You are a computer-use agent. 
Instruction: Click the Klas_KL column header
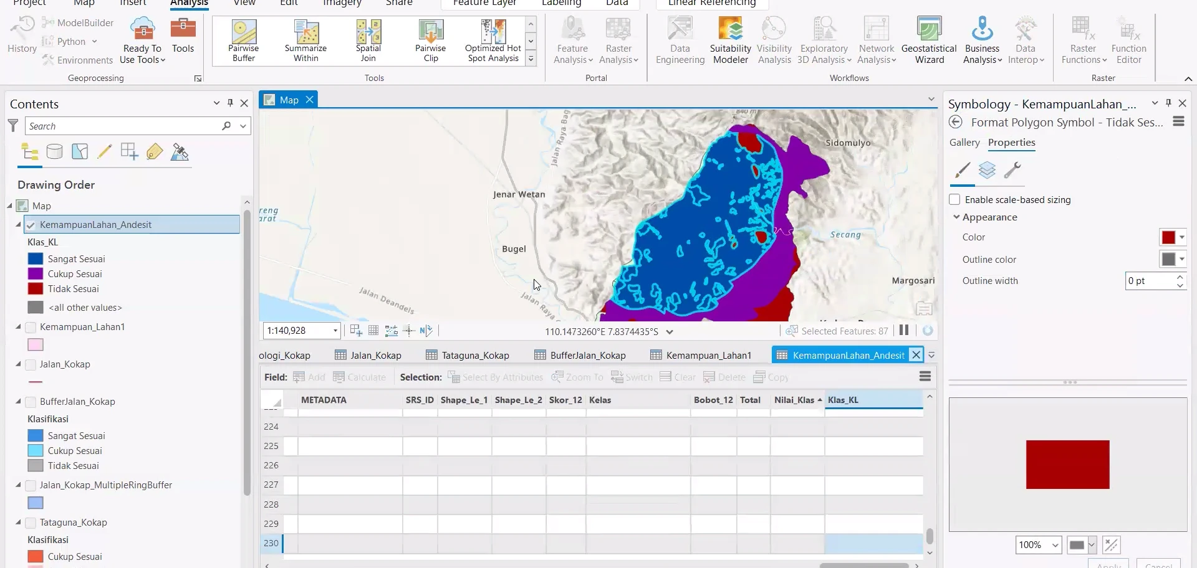873,400
